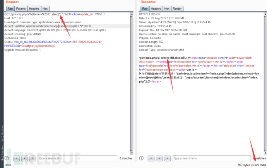Click the '907 bytes | 5,026 millis' status
The width and height of the screenshot is (267, 168).
coord(252,165)
